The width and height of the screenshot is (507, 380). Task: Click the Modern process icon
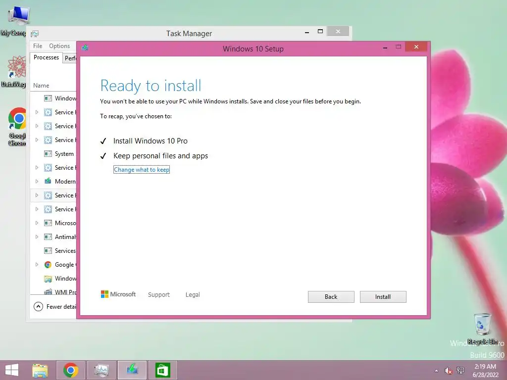(48, 181)
